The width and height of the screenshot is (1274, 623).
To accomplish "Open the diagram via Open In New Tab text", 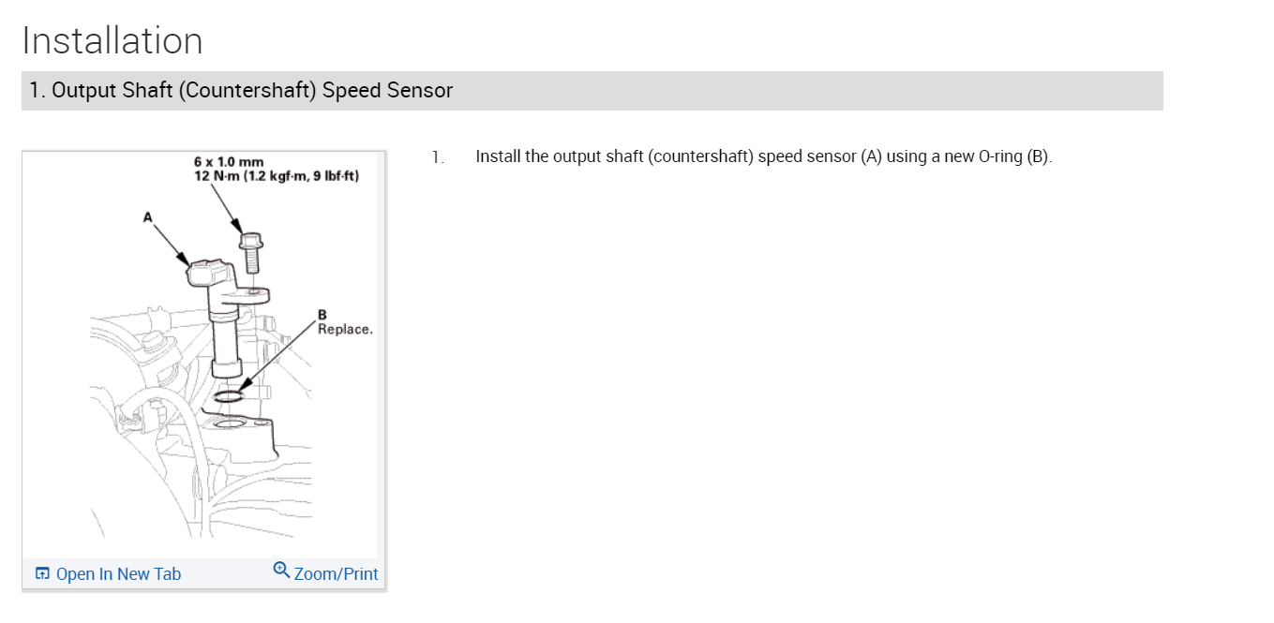I will point(118,574).
